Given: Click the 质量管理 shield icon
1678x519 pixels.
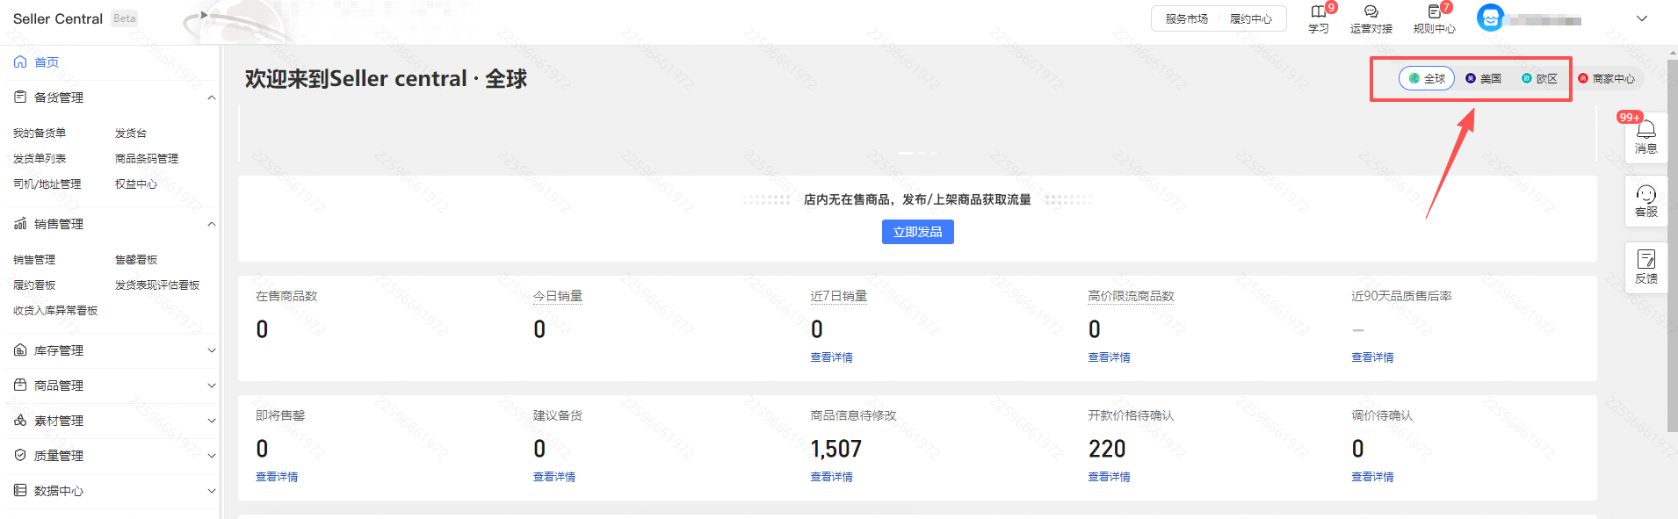Looking at the screenshot, I should [20, 455].
